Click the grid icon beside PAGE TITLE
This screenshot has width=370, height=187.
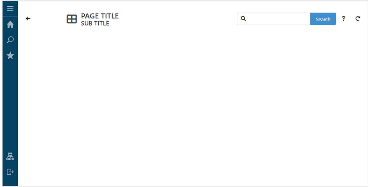(72, 19)
